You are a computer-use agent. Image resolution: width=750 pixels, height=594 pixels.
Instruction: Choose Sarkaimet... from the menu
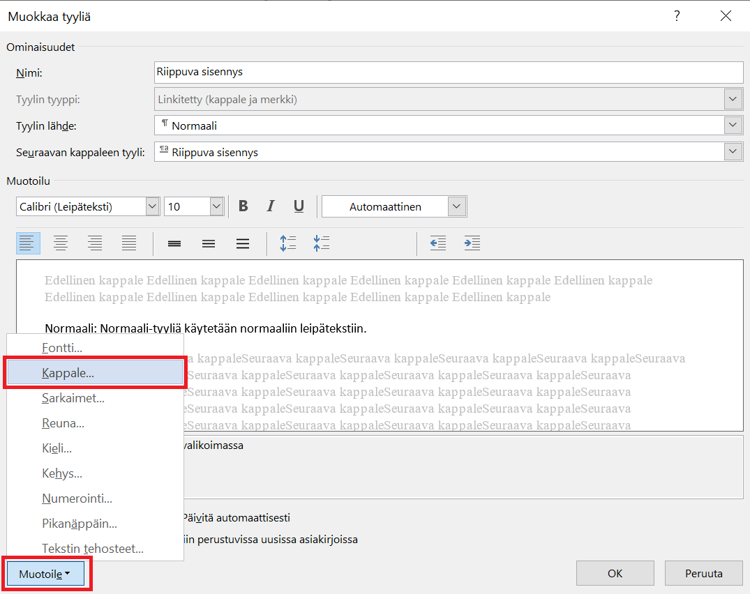(x=95, y=398)
